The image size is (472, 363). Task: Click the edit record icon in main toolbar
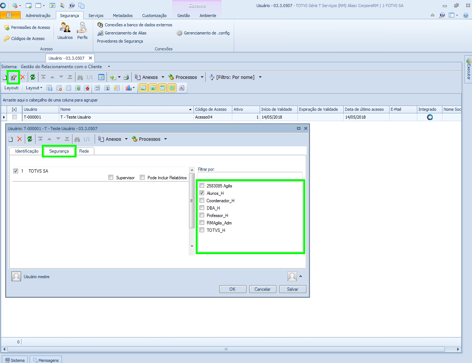click(x=14, y=77)
